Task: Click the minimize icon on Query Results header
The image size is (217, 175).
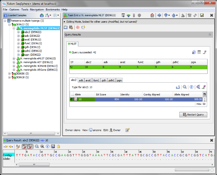Action: coord(210,34)
